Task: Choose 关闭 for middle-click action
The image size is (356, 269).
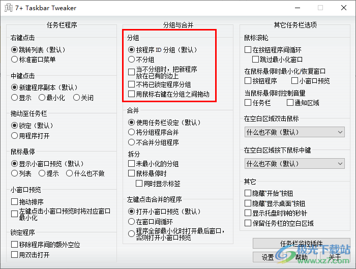Action: pyautogui.click(x=76, y=98)
